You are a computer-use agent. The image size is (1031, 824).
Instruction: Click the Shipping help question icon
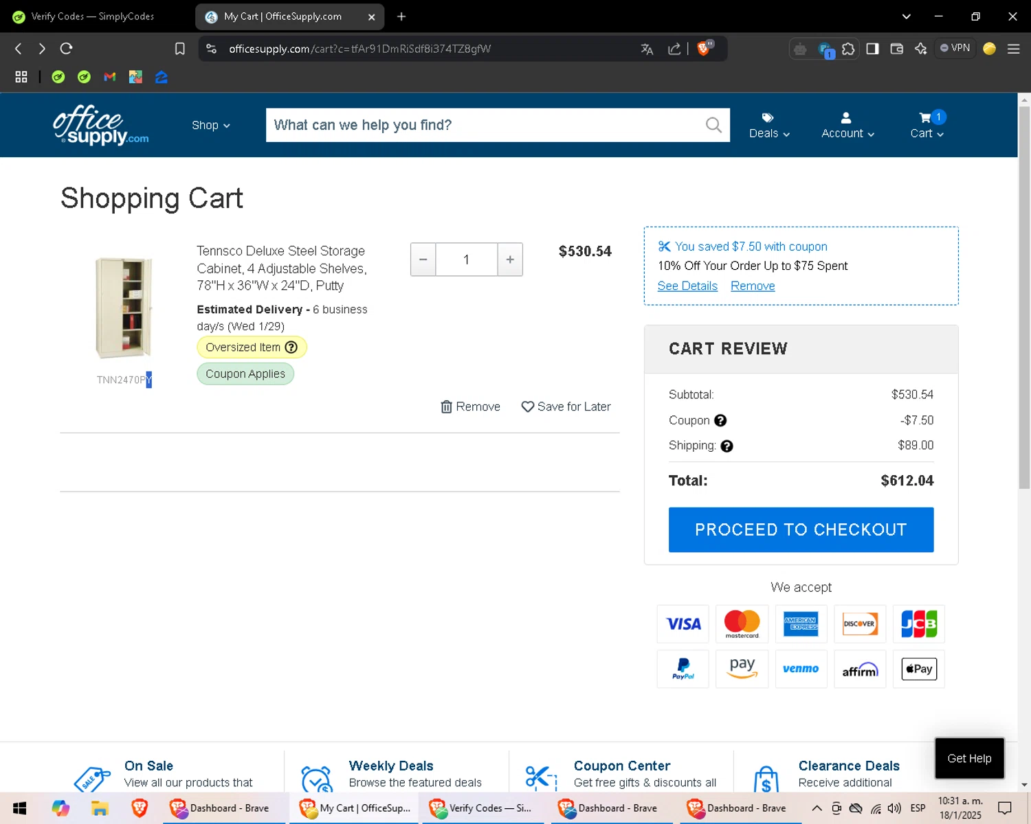(x=727, y=446)
